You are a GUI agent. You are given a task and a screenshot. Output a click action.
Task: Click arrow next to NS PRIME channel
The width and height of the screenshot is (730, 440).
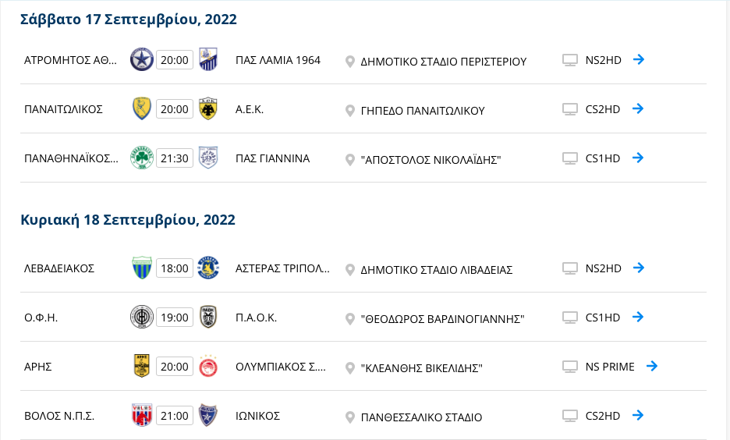pos(652,366)
